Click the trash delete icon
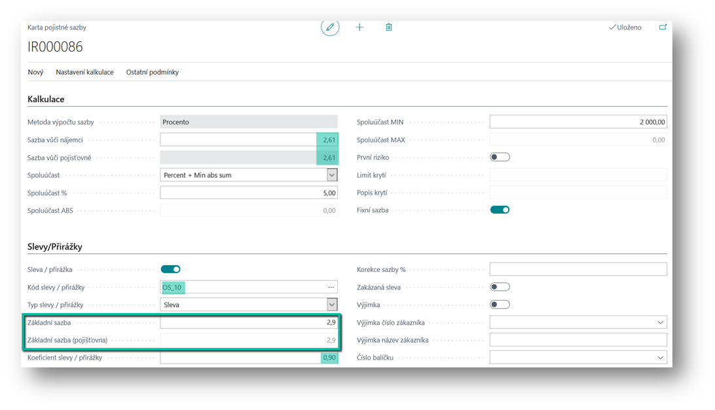The image size is (715, 410). click(x=389, y=28)
